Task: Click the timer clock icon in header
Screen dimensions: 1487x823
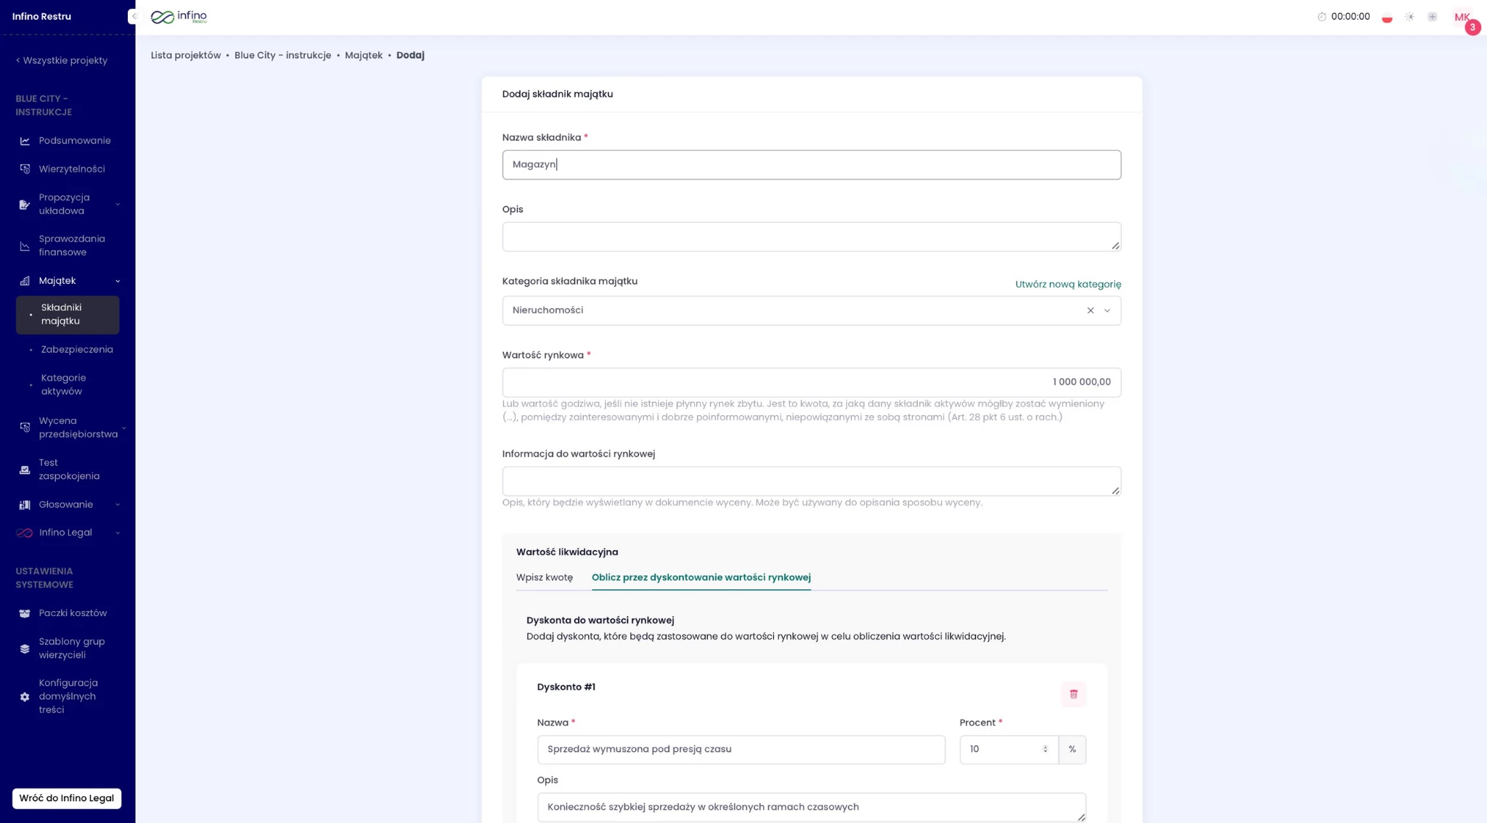Action: [1321, 17]
